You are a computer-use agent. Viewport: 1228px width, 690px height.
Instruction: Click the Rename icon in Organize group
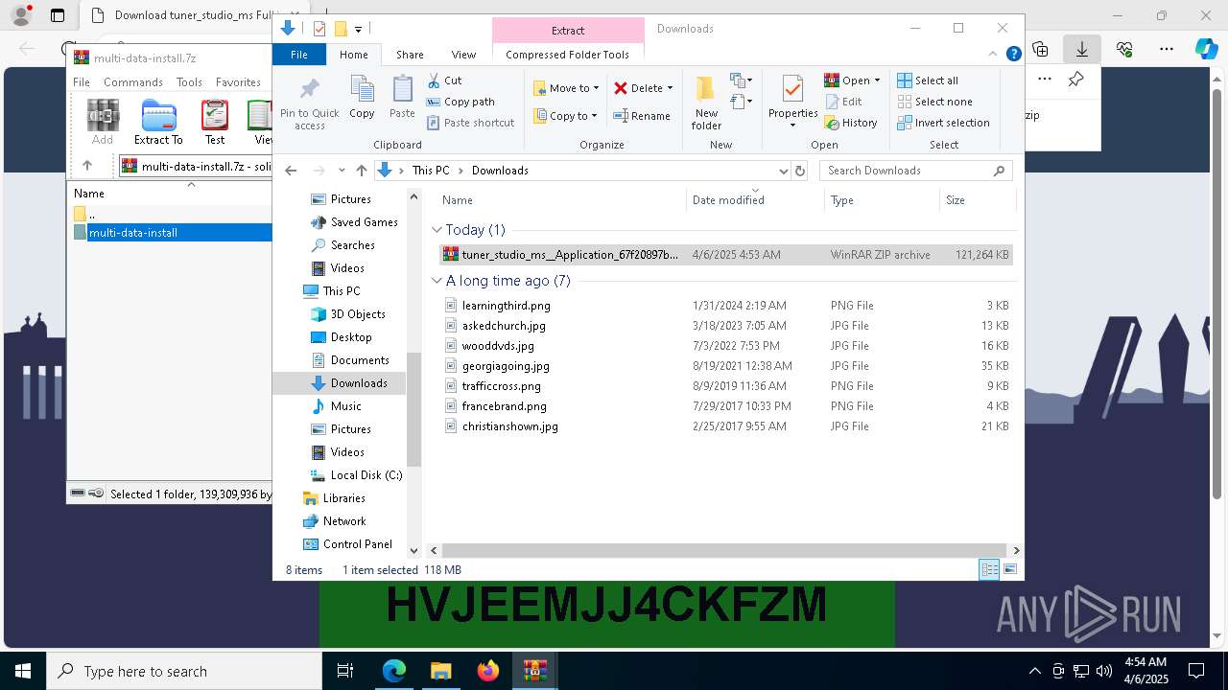621,116
